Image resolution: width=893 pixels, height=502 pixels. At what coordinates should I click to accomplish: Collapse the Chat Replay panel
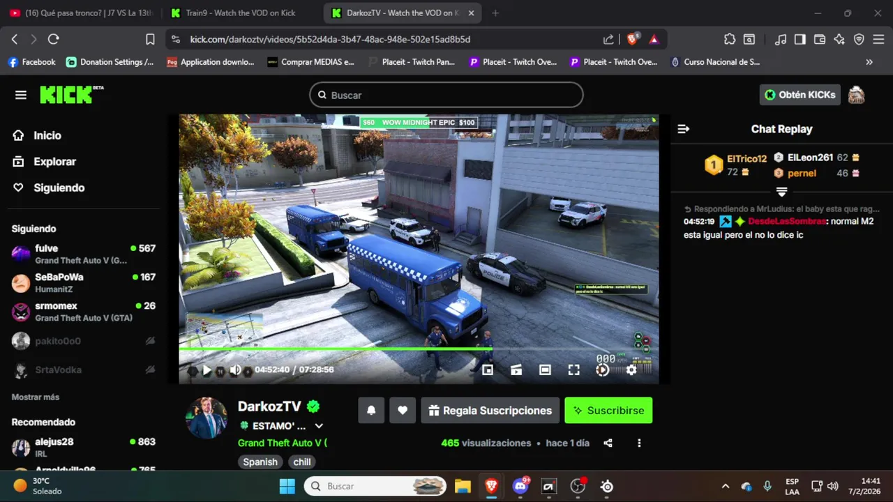[x=684, y=129]
